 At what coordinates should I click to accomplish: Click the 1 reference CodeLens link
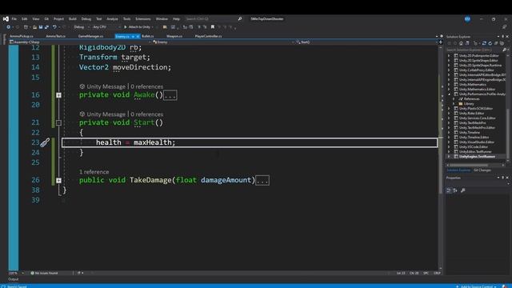pyautogui.click(x=94, y=172)
